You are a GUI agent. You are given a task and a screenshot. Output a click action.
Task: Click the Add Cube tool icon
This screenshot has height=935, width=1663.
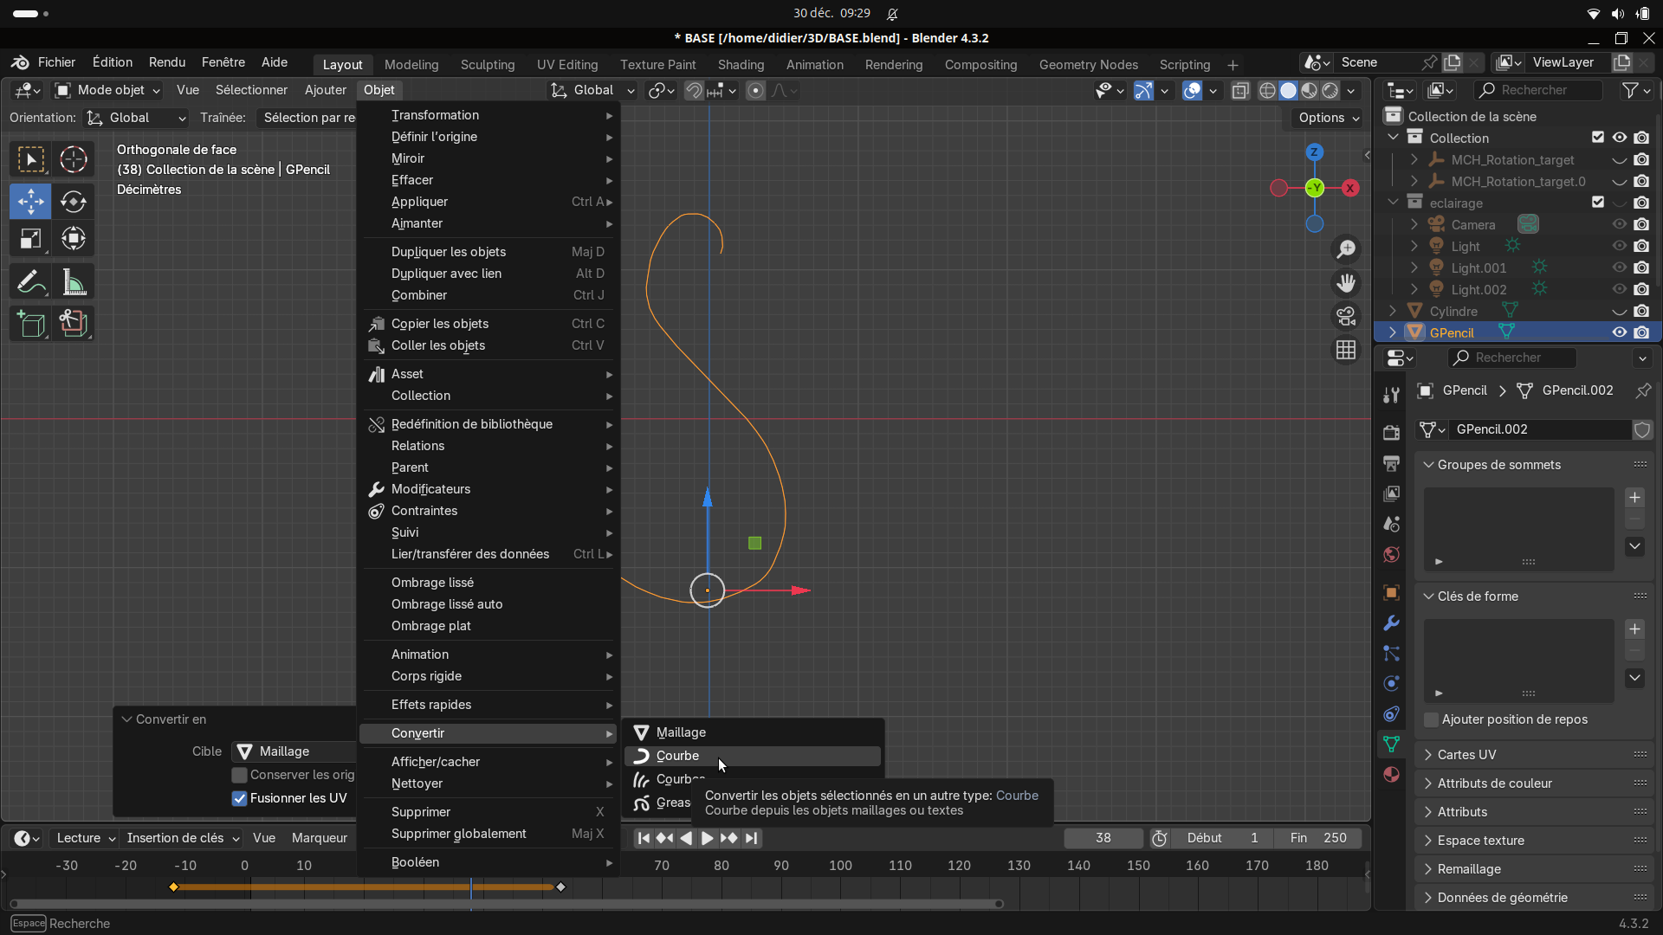point(30,324)
